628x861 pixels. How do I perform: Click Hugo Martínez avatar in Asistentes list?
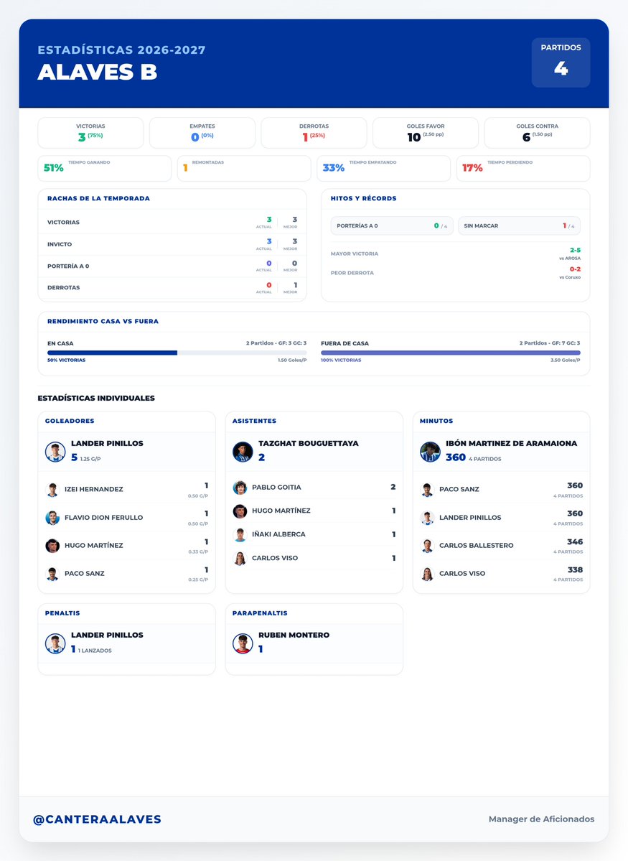point(240,511)
